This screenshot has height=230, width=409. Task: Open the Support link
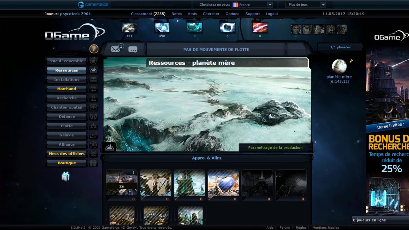[x=252, y=14]
